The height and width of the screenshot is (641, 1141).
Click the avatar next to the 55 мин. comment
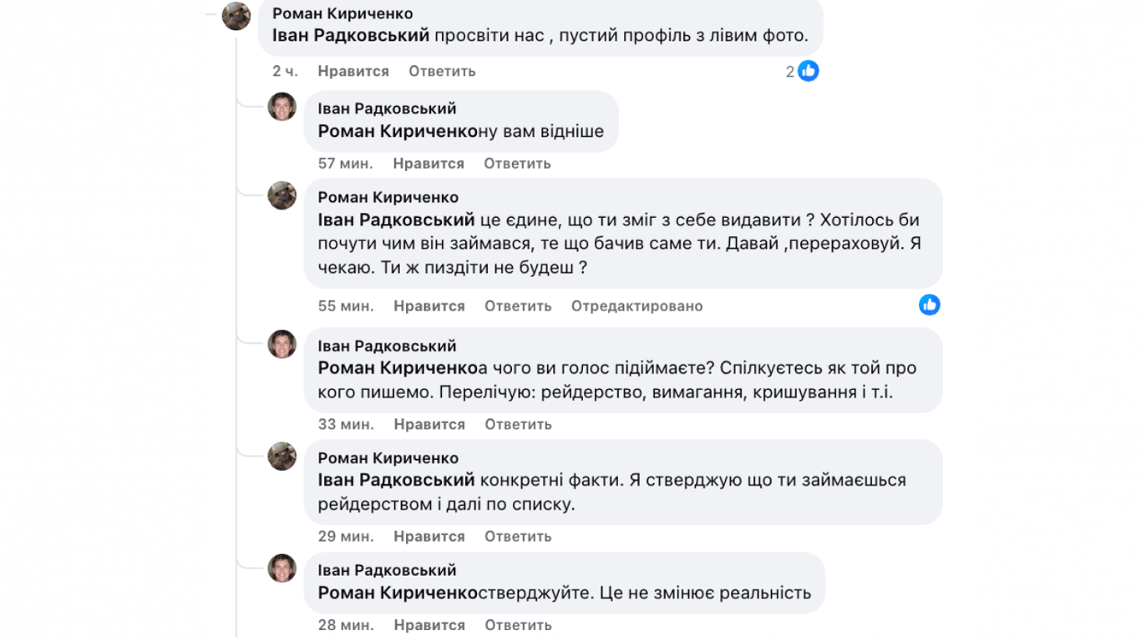click(283, 195)
